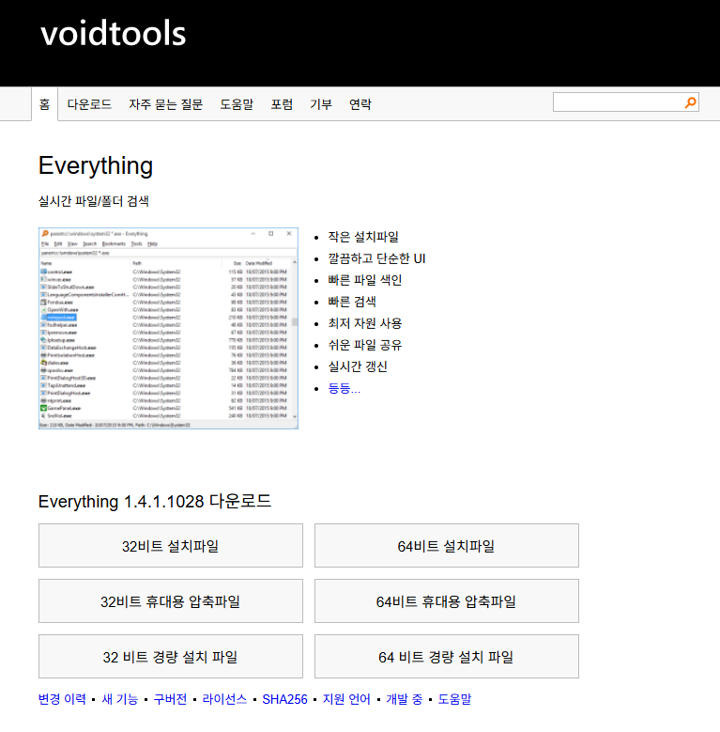Click the 빠른 검색 bullet text
720x732 pixels.
(x=352, y=301)
